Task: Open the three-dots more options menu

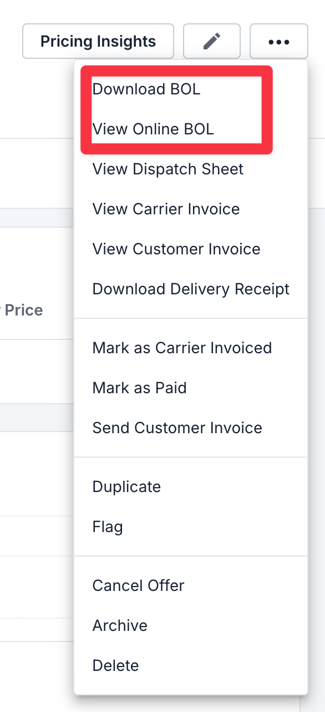Action: (x=278, y=41)
